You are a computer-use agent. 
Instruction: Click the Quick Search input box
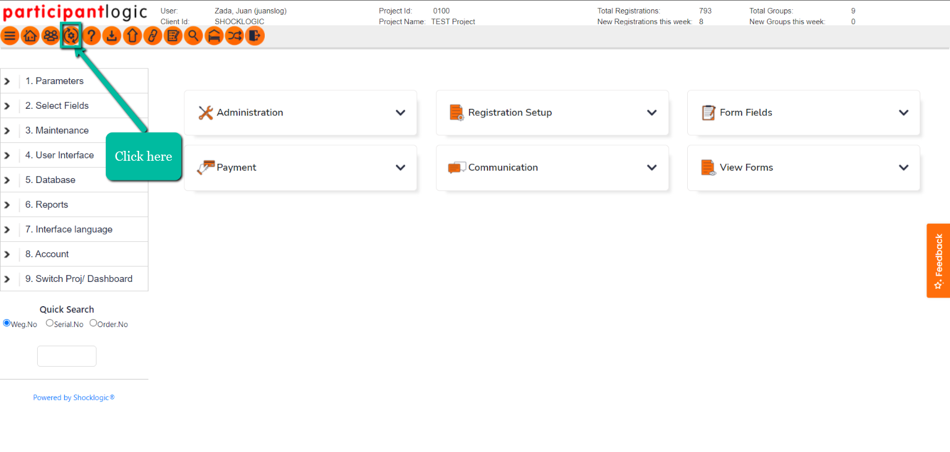67,356
